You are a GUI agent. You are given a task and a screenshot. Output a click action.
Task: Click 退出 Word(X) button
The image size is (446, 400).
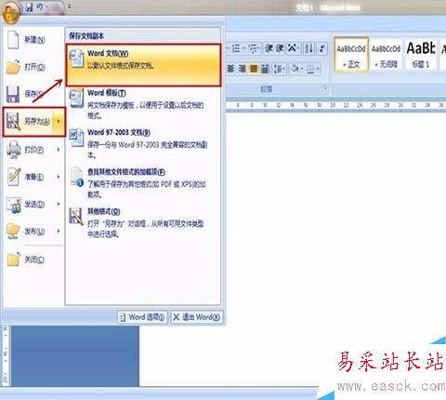[196, 317]
